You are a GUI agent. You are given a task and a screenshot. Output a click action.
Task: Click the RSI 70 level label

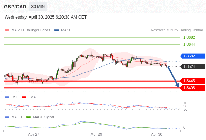click(x=185, y=103)
